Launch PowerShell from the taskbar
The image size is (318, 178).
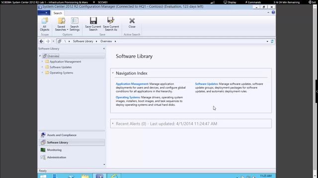(x=71, y=176)
